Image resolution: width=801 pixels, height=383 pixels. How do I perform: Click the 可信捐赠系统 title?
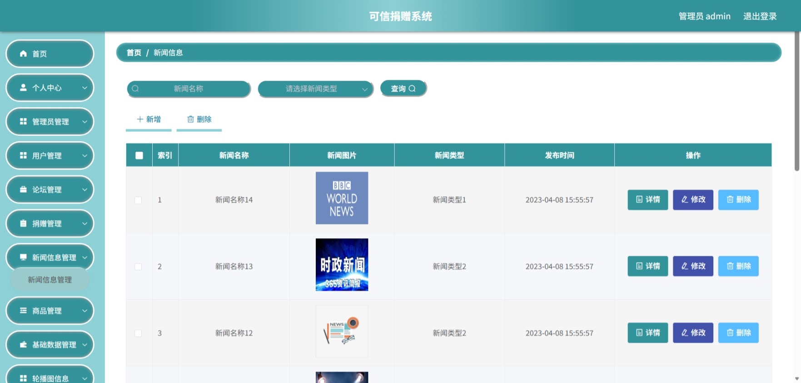pos(400,16)
